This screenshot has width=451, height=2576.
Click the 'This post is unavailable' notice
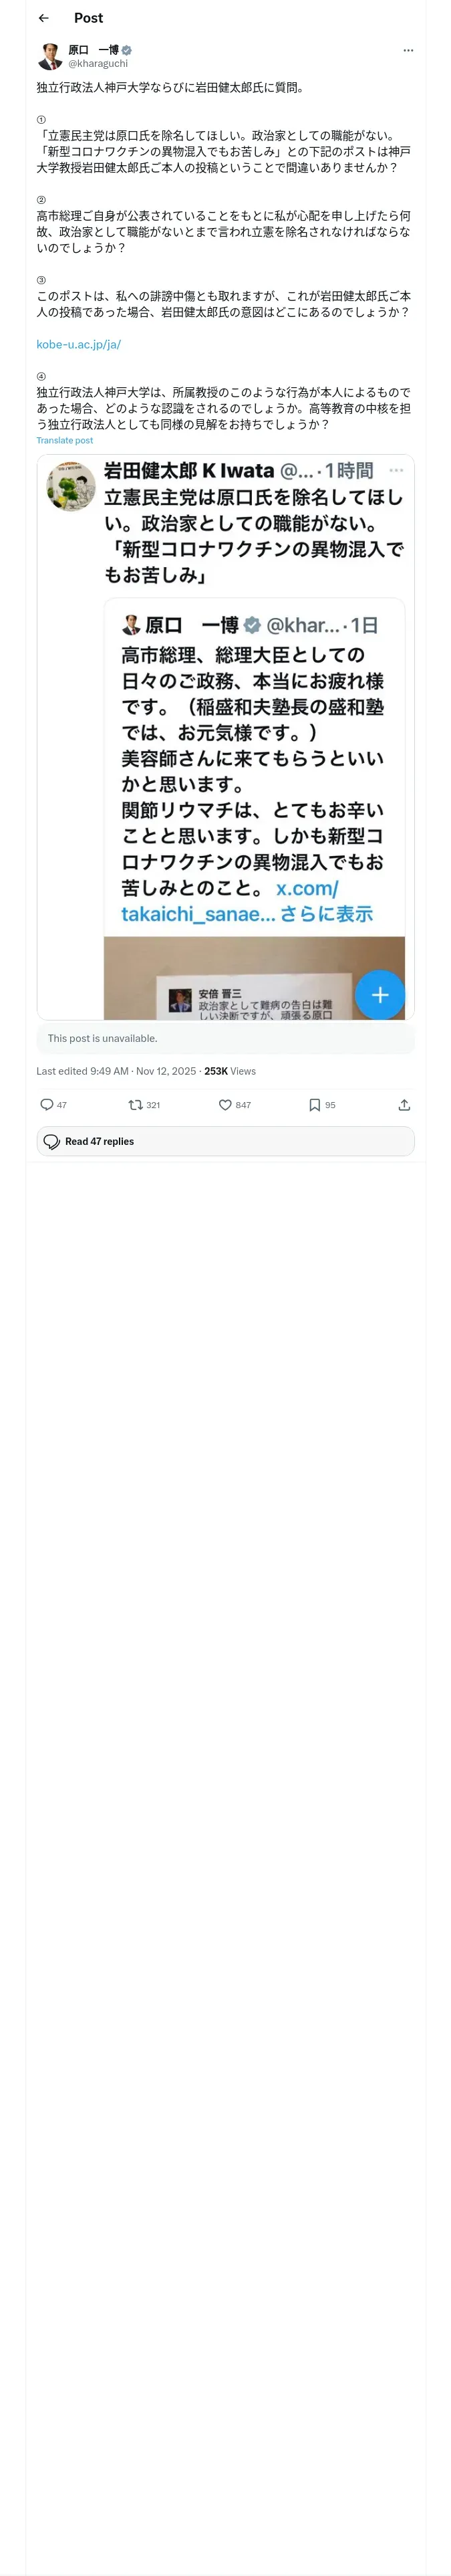(225, 1038)
